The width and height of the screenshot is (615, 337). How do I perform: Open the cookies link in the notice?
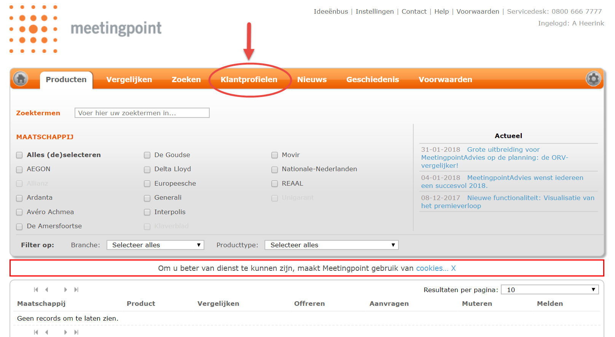(432, 268)
